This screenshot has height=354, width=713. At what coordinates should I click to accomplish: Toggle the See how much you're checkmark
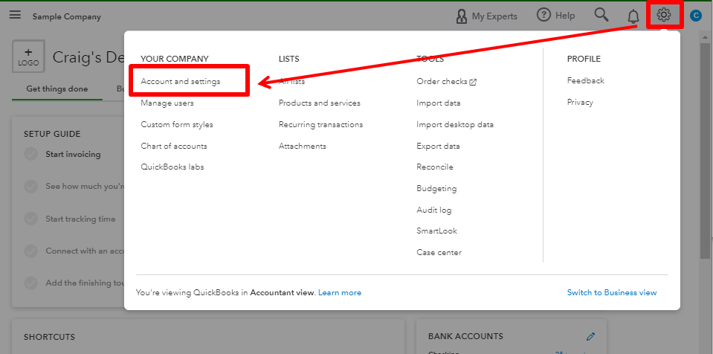(x=31, y=187)
